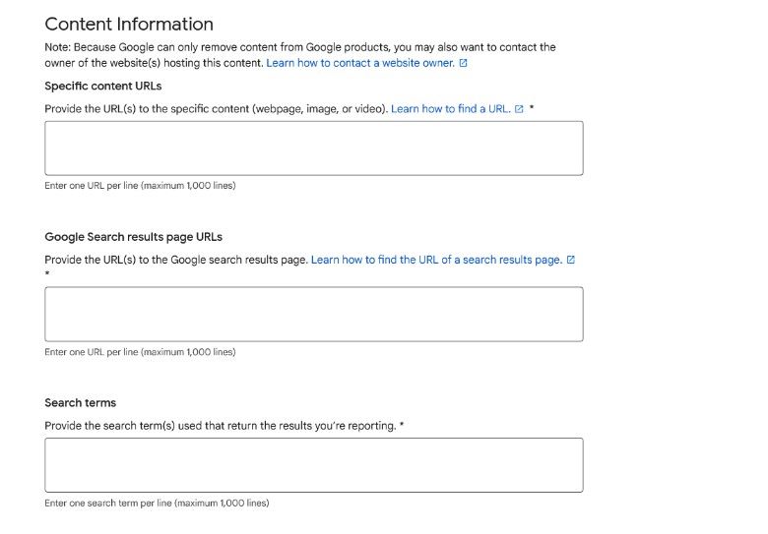Click 'Enter one search term per line' hint
This screenshot has width=768, height=534.
click(x=157, y=504)
